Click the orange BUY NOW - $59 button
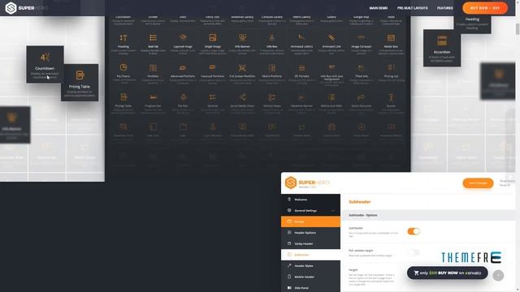The image size is (520, 292). [485, 8]
